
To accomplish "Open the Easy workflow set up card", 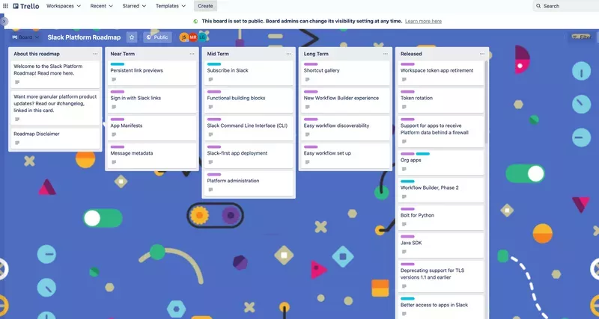I will click(345, 155).
